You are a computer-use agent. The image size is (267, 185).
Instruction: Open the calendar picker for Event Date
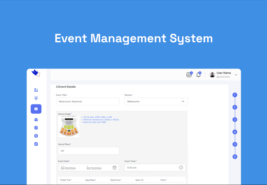click(114, 168)
